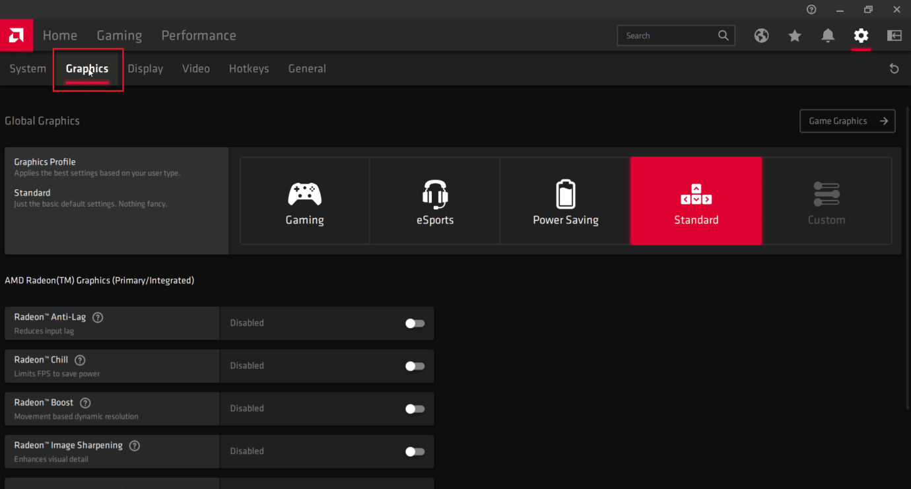Switch to the Graphics tab

point(87,69)
